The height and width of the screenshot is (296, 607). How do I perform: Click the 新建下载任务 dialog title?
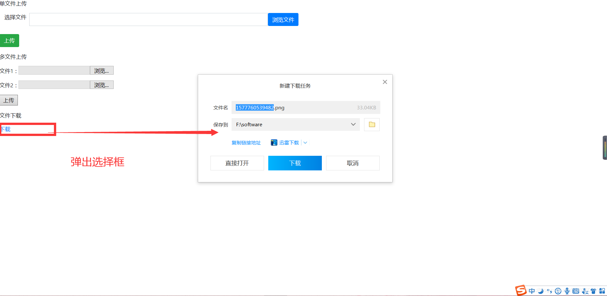pos(295,86)
